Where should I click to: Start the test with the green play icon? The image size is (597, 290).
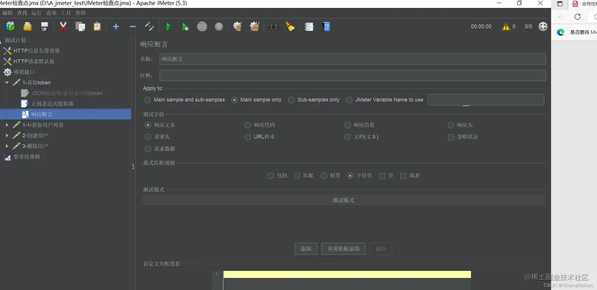169,26
